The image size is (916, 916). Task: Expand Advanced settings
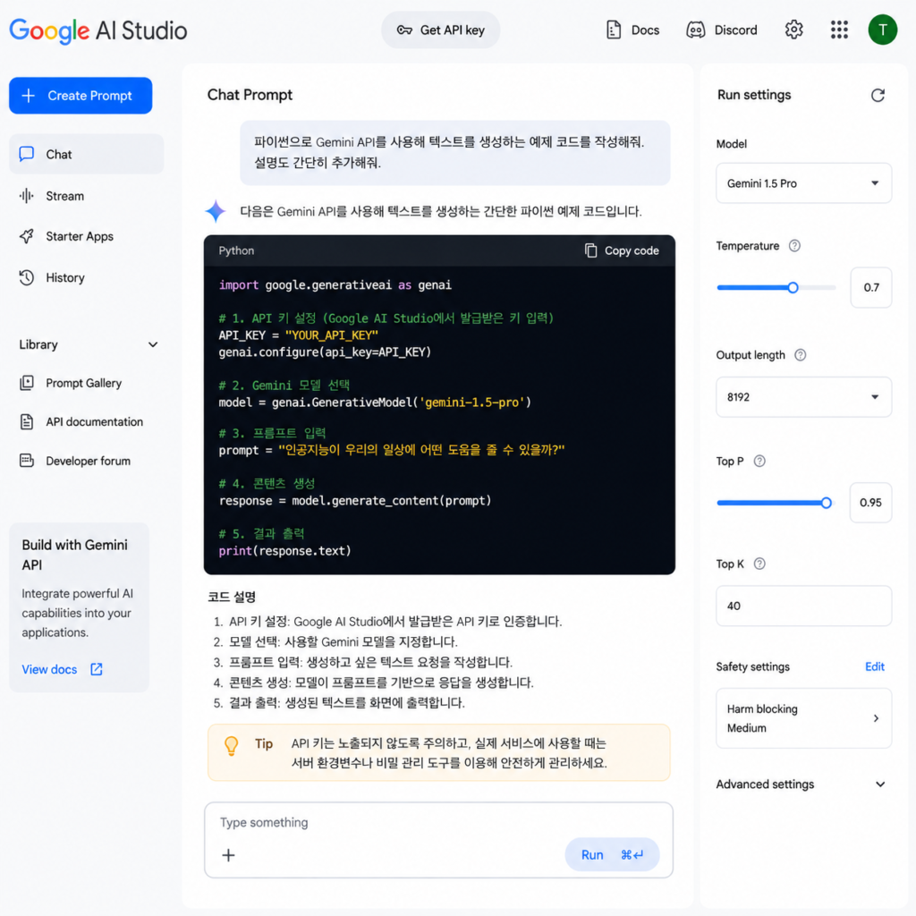point(801,784)
